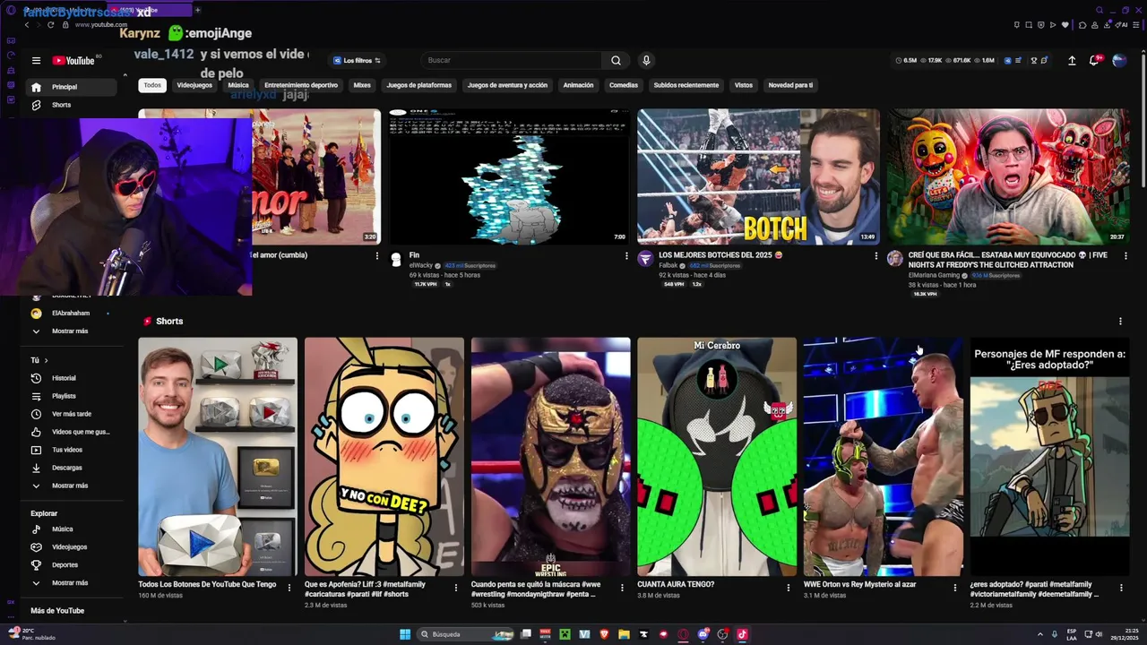Click the upload arrow icon in header

[x=1072, y=60]
